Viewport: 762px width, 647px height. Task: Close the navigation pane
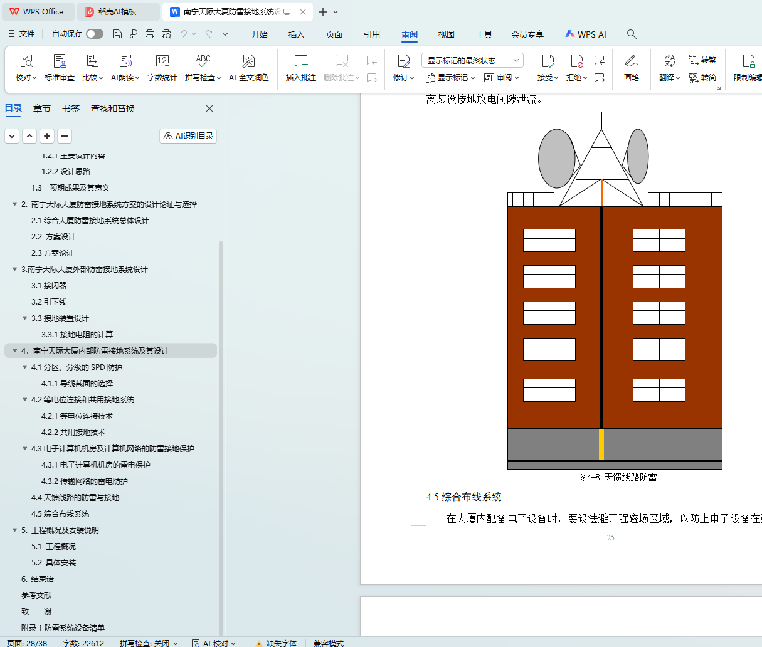[209, 108]
